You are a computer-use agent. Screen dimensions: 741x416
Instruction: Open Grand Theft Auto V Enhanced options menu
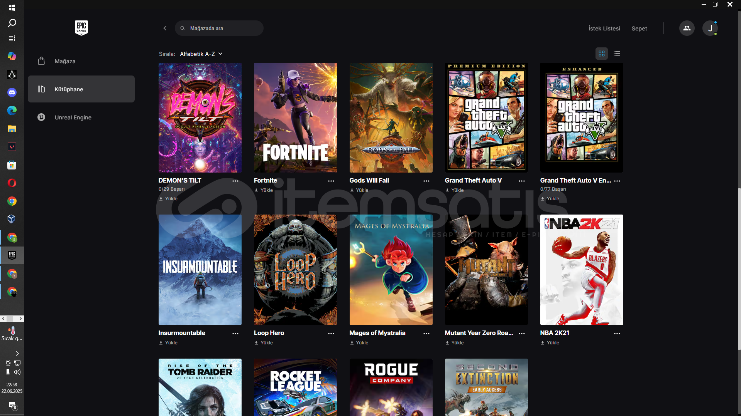click(x=617, y=181)
